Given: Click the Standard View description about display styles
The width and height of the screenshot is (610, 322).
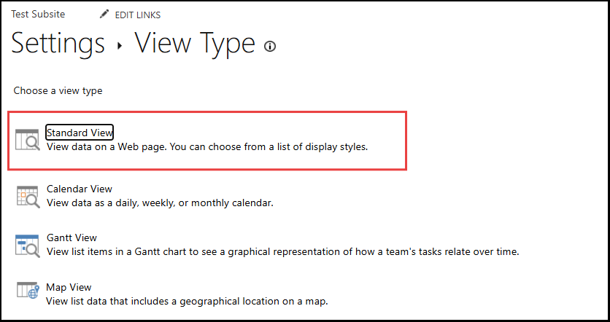Looking at the screenshot, I should pos(207,146).
